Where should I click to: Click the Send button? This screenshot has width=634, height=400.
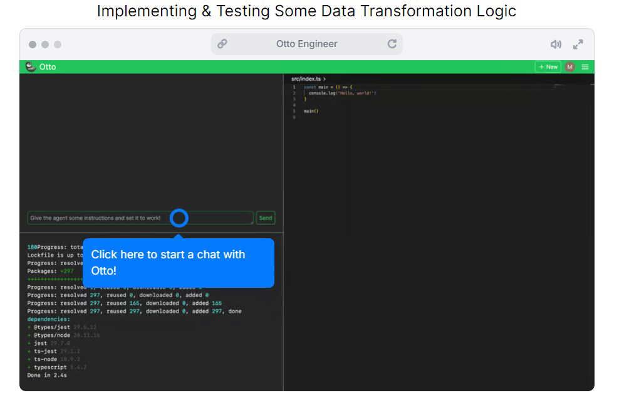click(x=265, y=218)
